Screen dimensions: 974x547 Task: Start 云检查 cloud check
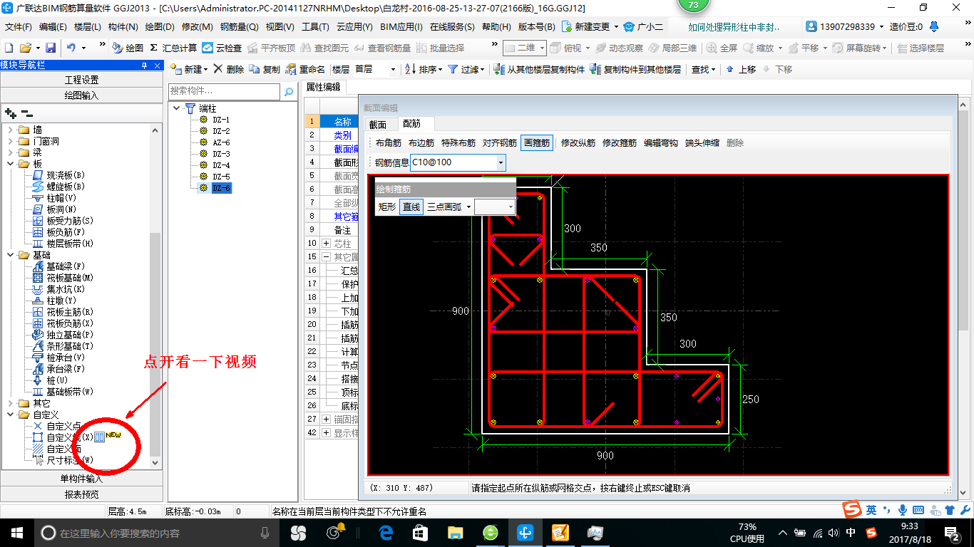click(x=222, y=48)
